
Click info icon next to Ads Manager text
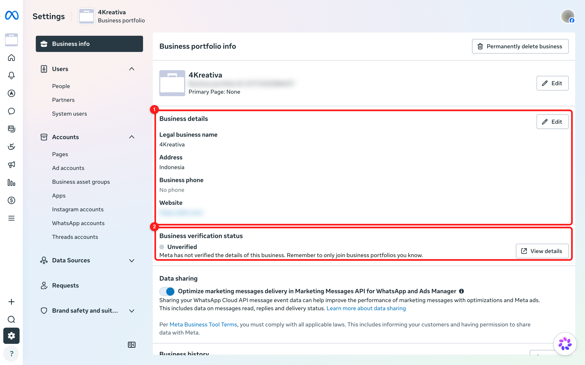click(461, 291)
